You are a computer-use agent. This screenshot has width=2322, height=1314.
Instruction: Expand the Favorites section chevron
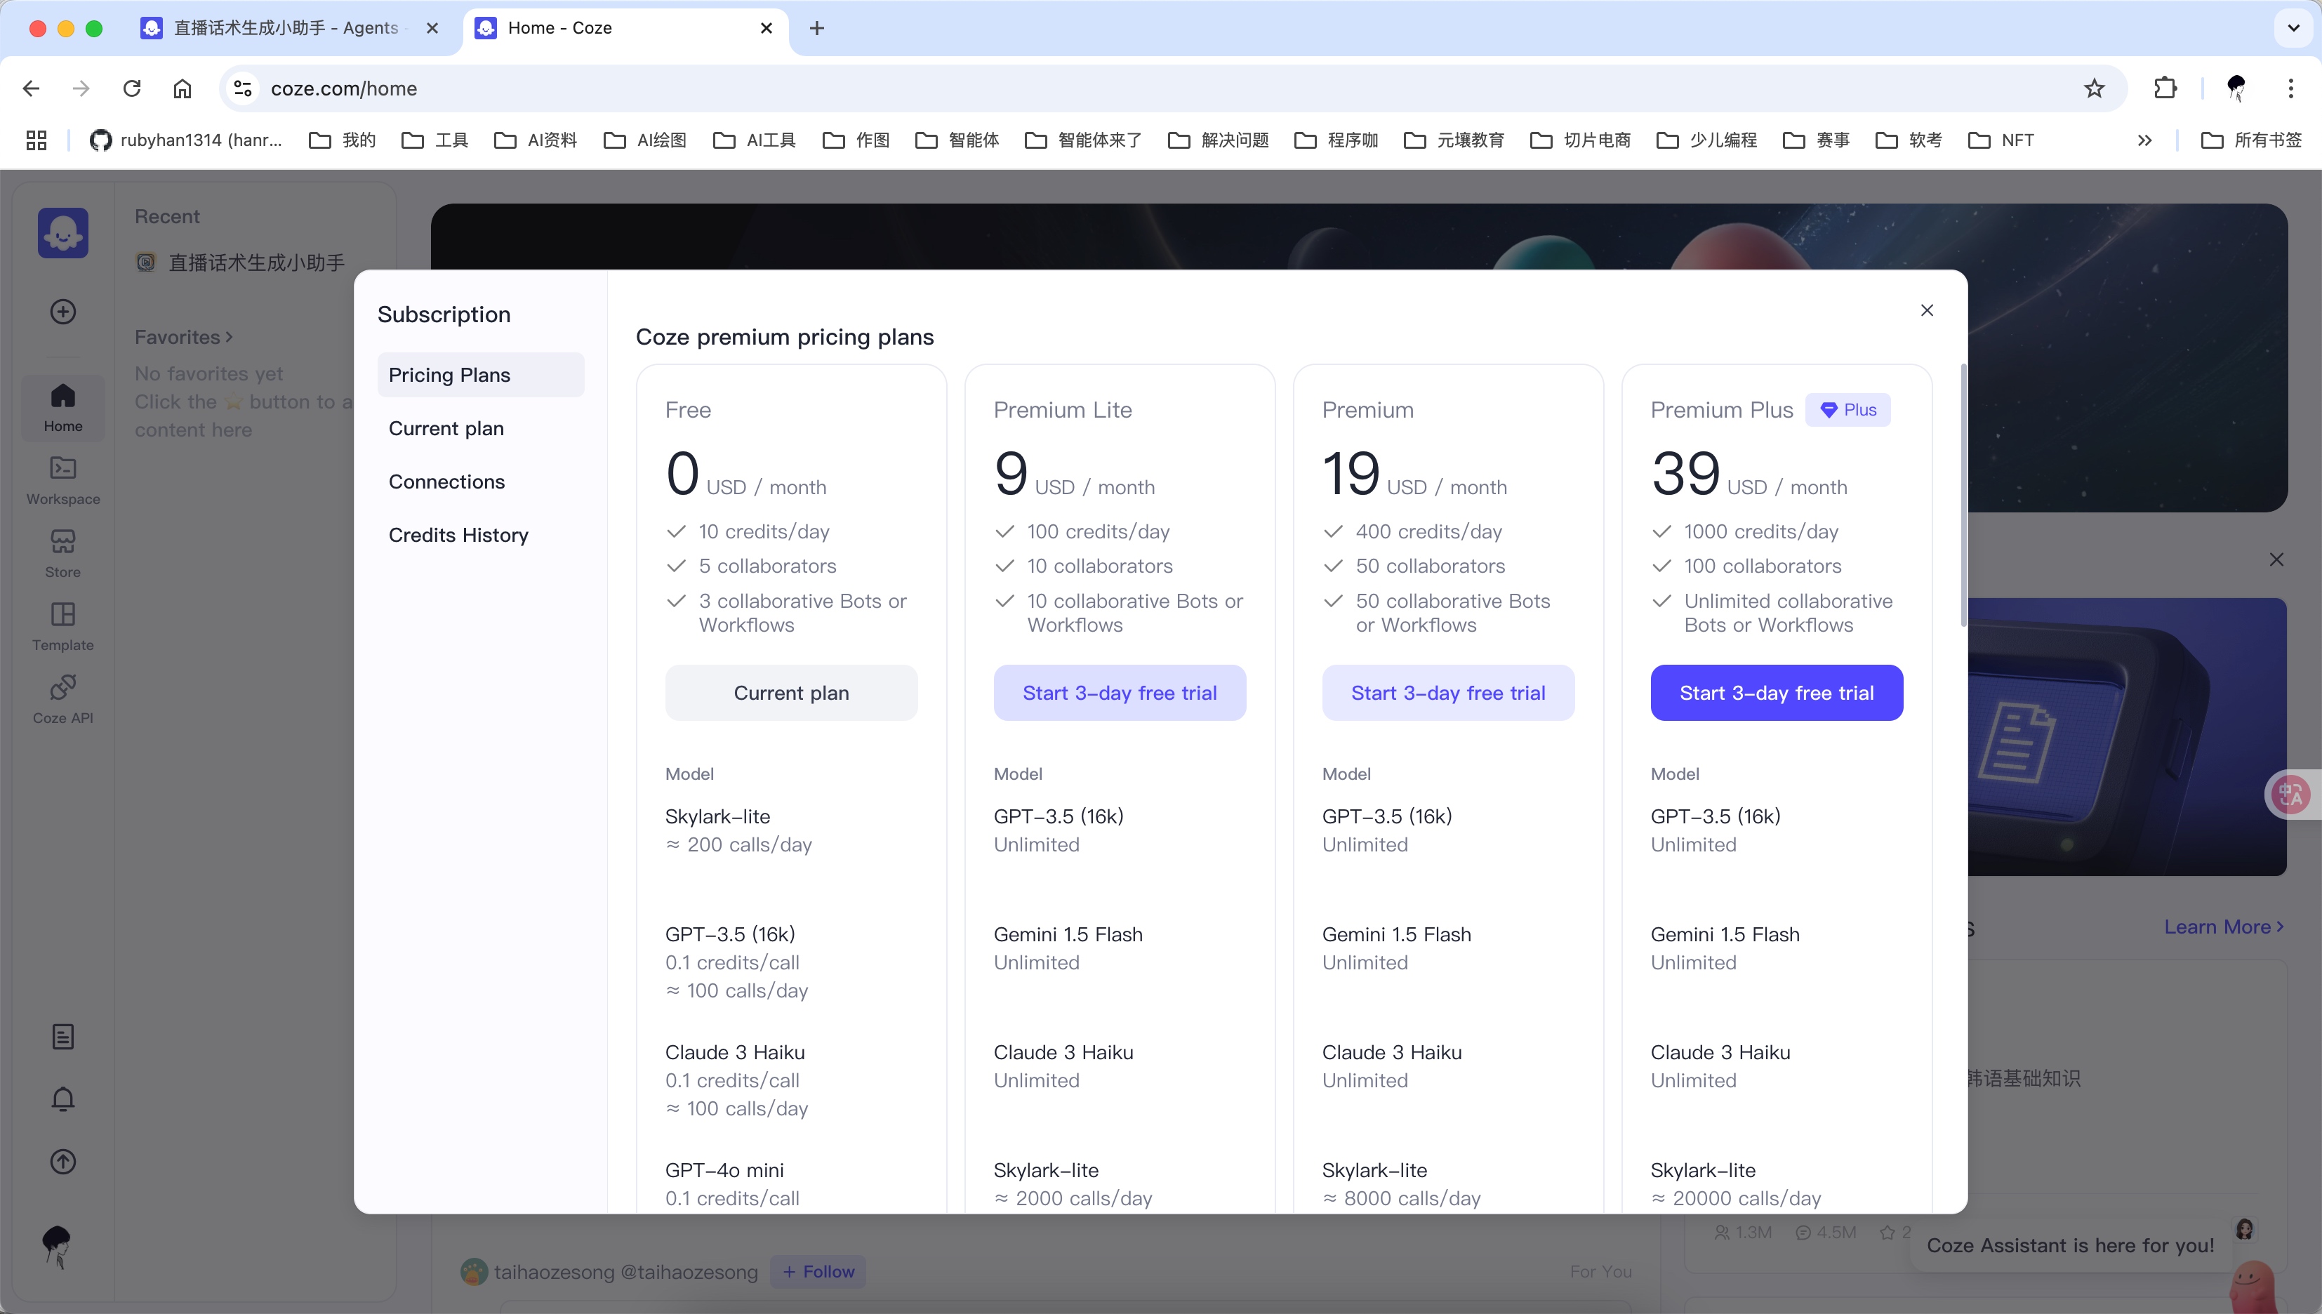[230, 338]
